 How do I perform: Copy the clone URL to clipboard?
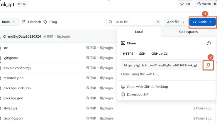(208, 66)
